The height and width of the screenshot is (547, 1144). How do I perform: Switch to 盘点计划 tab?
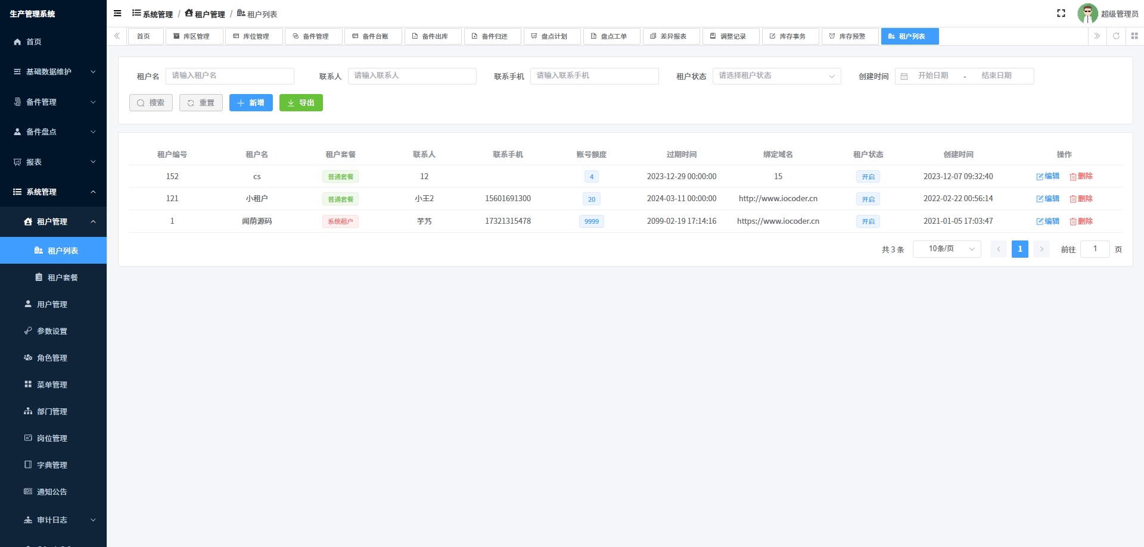click(x=552, y=36)
